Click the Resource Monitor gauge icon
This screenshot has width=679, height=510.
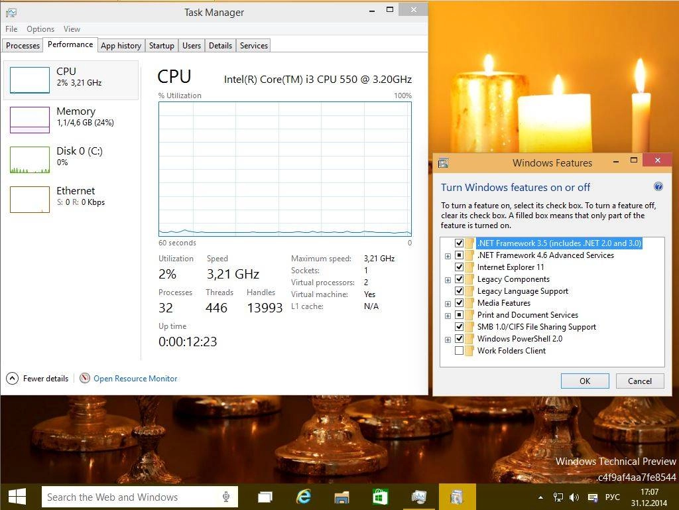coord(85,379)
